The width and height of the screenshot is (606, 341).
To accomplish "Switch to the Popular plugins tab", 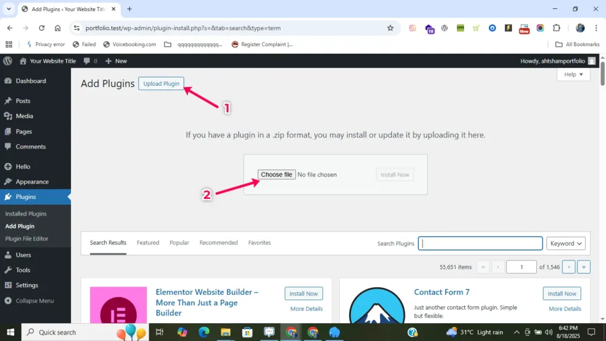I will 179,243.
